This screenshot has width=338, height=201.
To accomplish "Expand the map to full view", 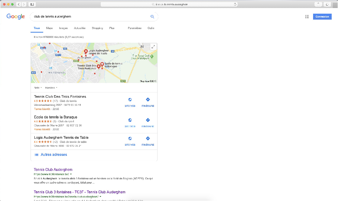I will point(153,47).
